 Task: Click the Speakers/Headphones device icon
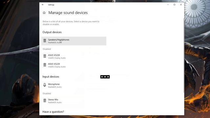click(45, 41)
